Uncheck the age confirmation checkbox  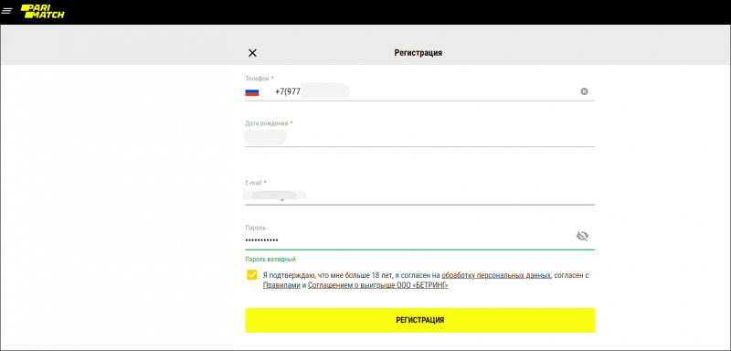(x=252, y=274)
